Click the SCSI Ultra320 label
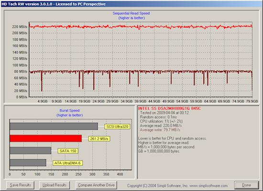Screen dimensions: 263x191 [117, 127]
